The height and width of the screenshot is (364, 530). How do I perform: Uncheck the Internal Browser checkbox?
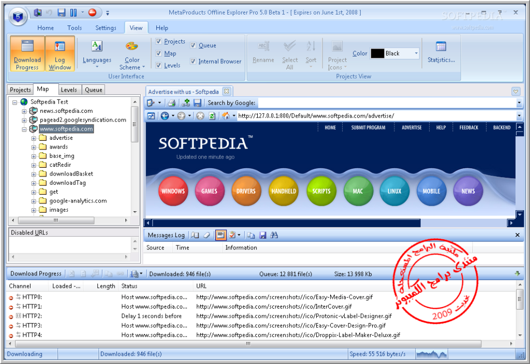(x=193, y=61)
